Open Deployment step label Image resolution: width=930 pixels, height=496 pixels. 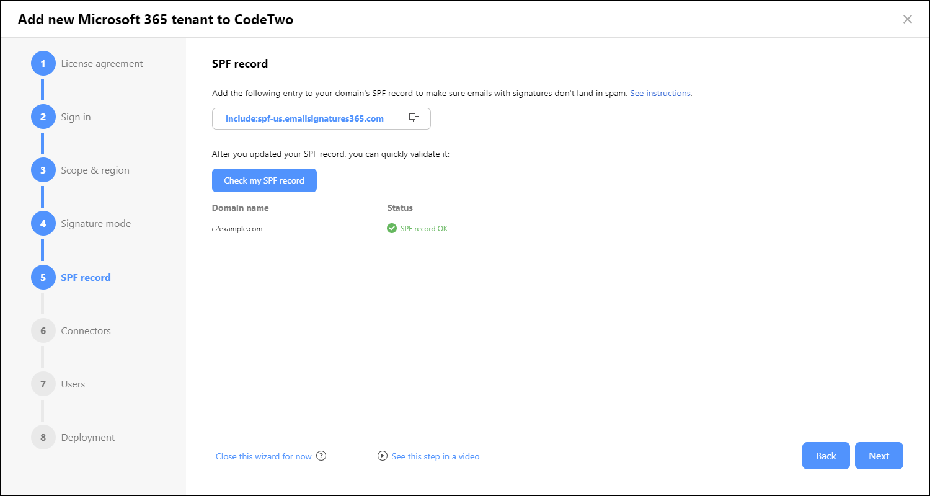pyautogui.click(x=87, y=437)
